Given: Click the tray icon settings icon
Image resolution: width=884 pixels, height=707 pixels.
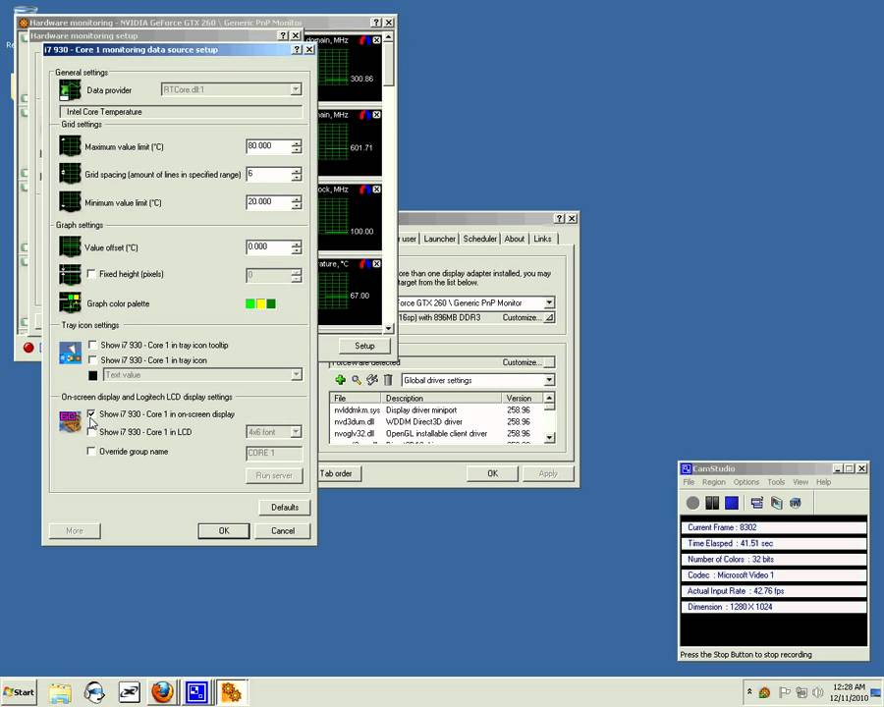Looking at the screenshot, I should click(x=70, y=353).
